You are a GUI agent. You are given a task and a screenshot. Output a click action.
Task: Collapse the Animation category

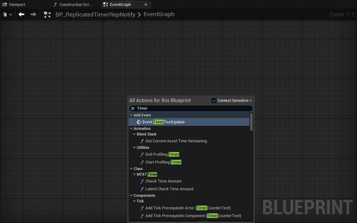[x=131, y=129]
